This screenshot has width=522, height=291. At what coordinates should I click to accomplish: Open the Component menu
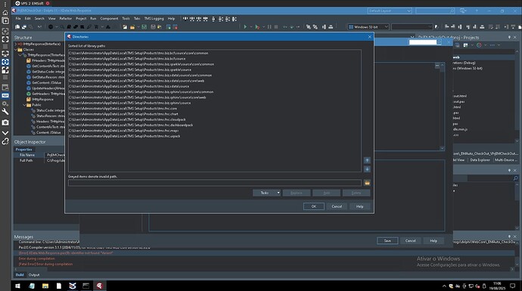click(x=109, y=19)
